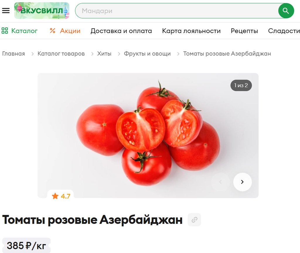Click the Акции percent icon

click(x=52, y=31)
